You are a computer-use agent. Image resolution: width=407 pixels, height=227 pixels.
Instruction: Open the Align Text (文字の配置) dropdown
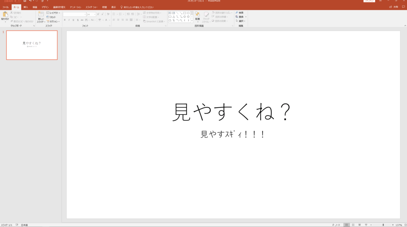coord(151,17)
